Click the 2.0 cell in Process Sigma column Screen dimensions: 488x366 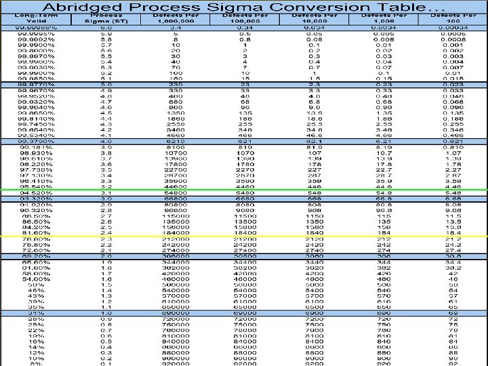[106, 256]
